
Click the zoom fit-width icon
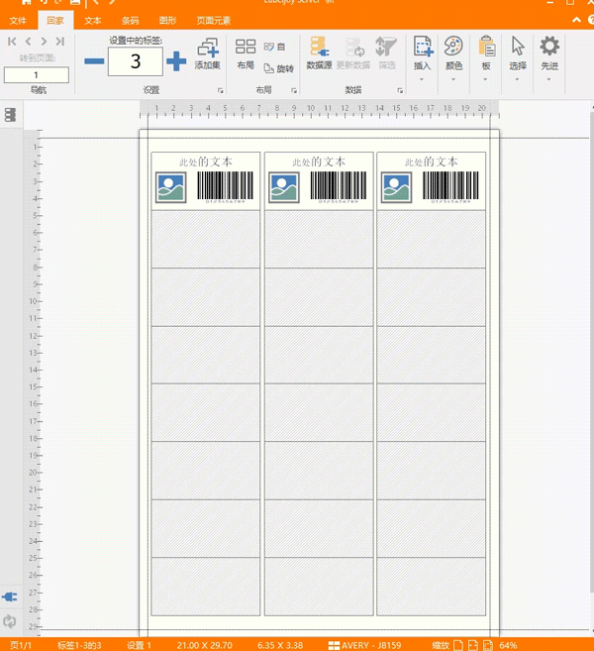pyautogui.click(x=473, y=645)
